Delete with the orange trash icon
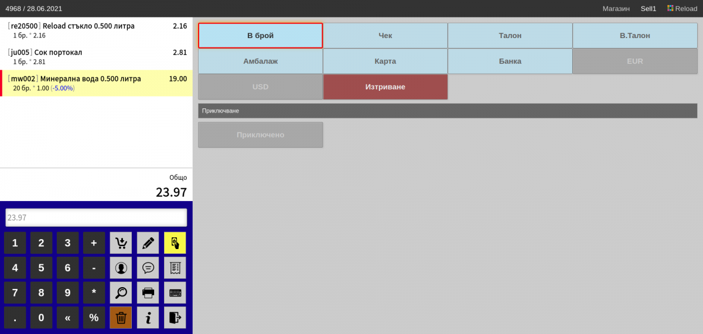Screen dimensions: 703x334 click(x=121, y=318)
